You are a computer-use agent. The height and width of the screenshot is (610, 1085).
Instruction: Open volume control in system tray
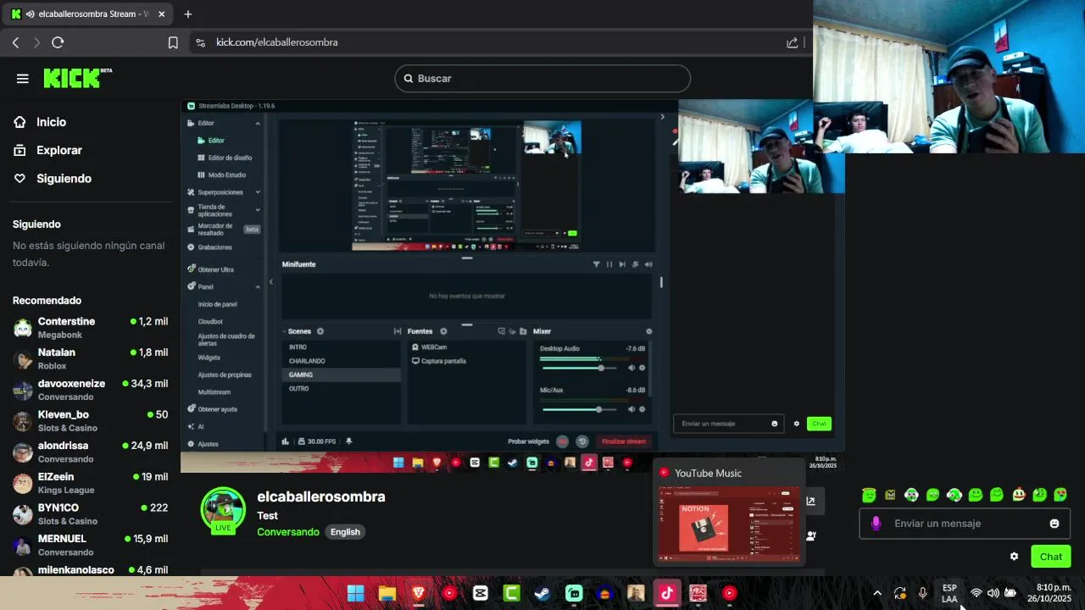point(993,593)
